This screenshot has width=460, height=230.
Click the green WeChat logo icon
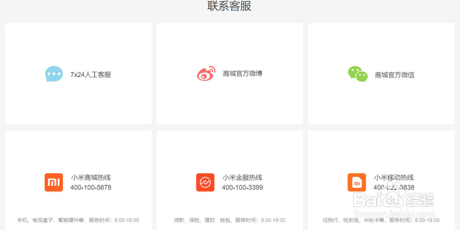[357, 74]
